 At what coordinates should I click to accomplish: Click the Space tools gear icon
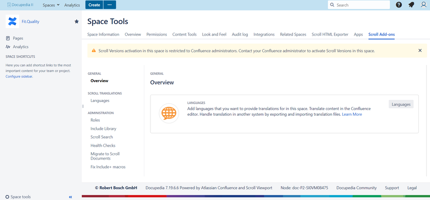7,197
